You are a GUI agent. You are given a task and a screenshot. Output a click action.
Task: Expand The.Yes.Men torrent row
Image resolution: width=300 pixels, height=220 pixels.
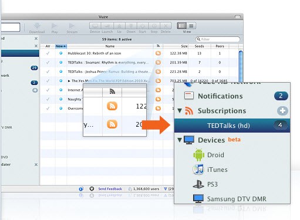click(69, 81)
